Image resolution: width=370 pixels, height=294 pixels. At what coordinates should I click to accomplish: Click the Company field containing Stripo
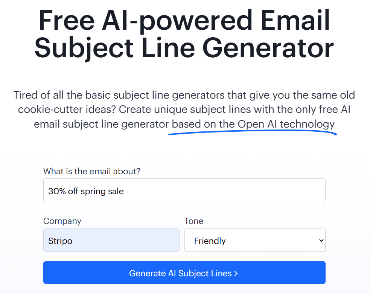[111, 240]
